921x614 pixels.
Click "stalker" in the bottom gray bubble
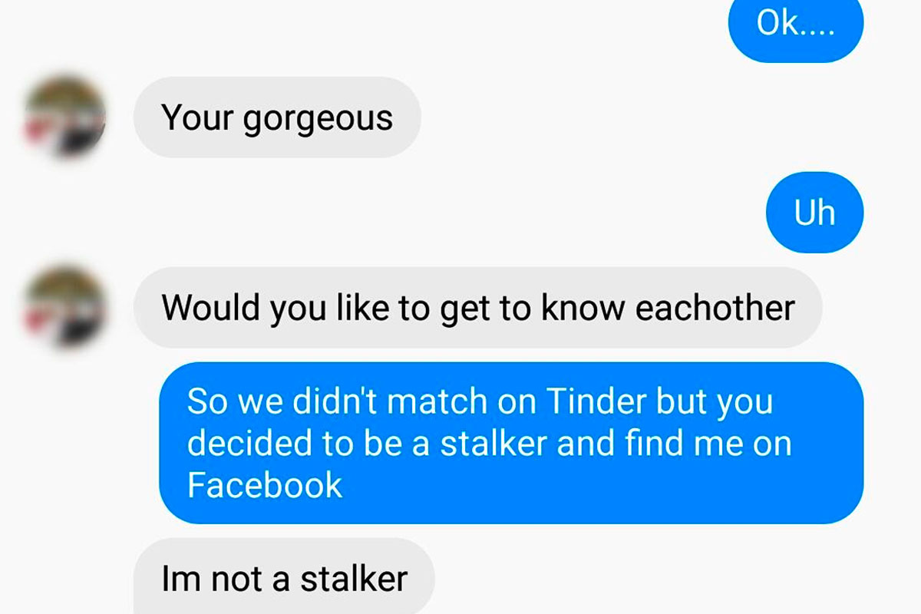click(x=354, y=579)
